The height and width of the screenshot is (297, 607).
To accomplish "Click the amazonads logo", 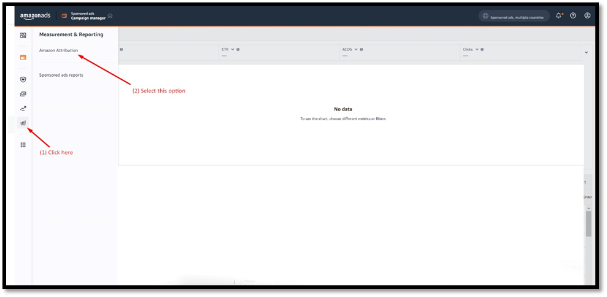I will coord(35,16).
